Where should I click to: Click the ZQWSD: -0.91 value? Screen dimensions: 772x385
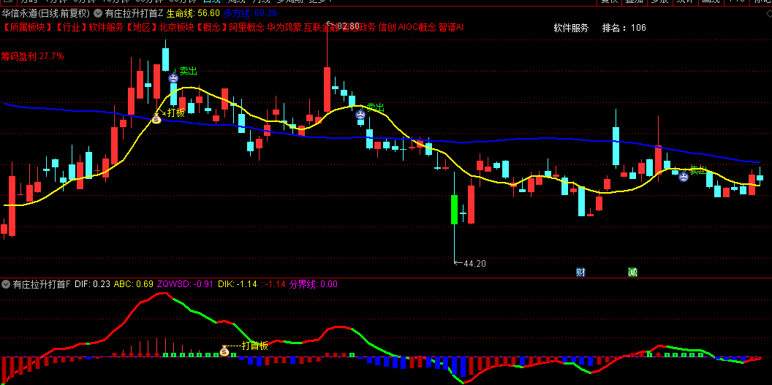tap(186, 284)
